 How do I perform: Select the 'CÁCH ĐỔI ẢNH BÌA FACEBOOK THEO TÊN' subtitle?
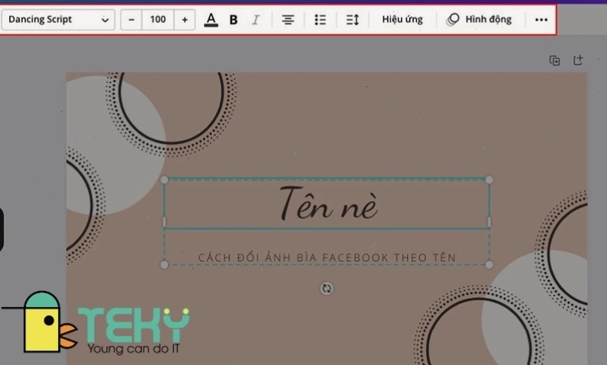(327, 257)
